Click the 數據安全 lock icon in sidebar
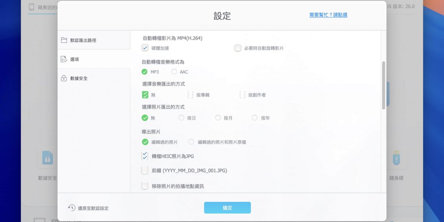Screen dimensions: 444x222 pos(64,78)
